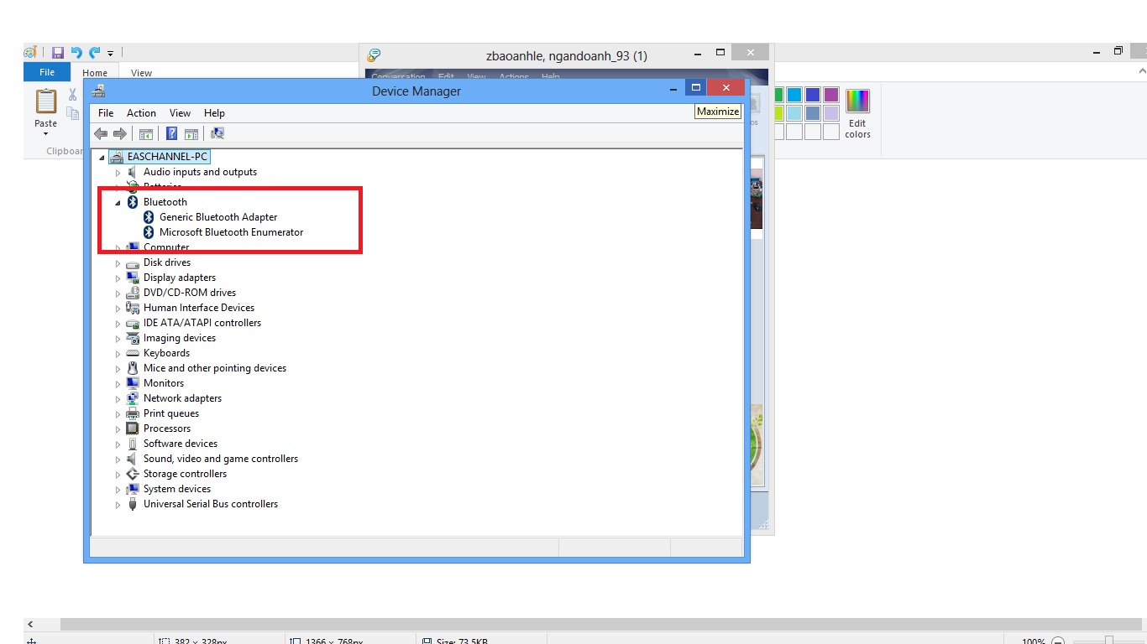Open Edit colors in Paint
1147x644 pixels.
(857, 114)
